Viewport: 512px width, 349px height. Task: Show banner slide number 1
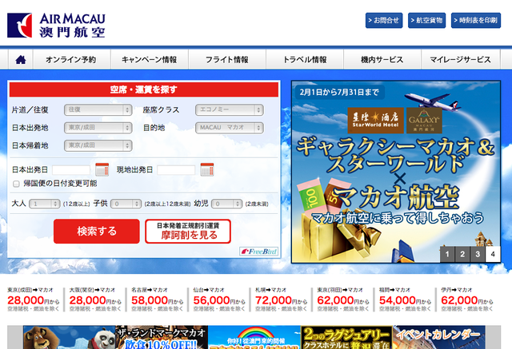pyautogui.click(x=447, y=254)
